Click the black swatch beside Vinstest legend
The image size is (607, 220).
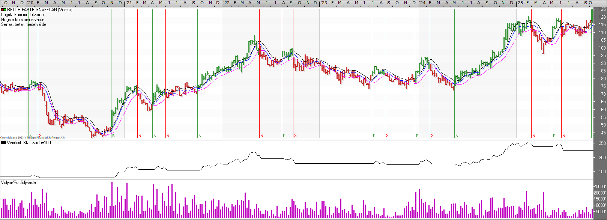click(x=3, y=143)
